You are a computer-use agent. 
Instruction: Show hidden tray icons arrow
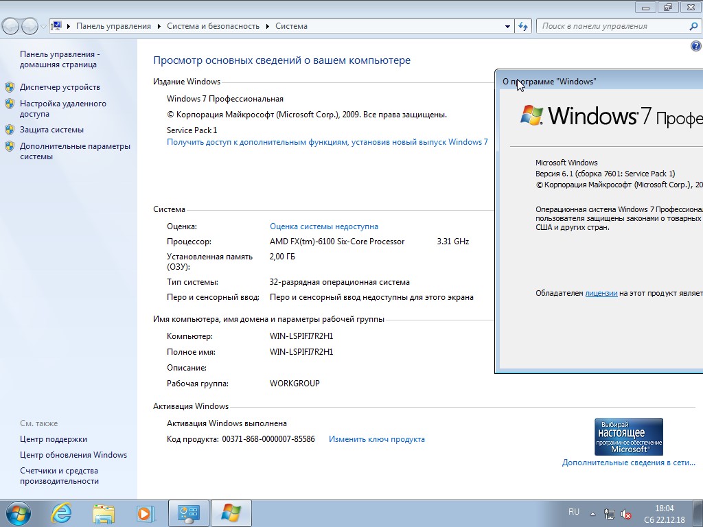(x=593, y=513)
